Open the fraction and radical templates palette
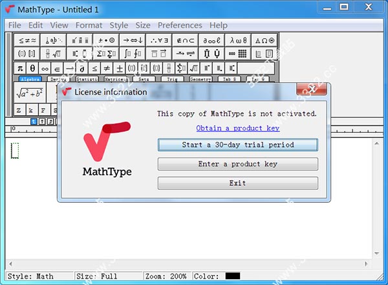The image size is (388, 285). coord(54,54)
